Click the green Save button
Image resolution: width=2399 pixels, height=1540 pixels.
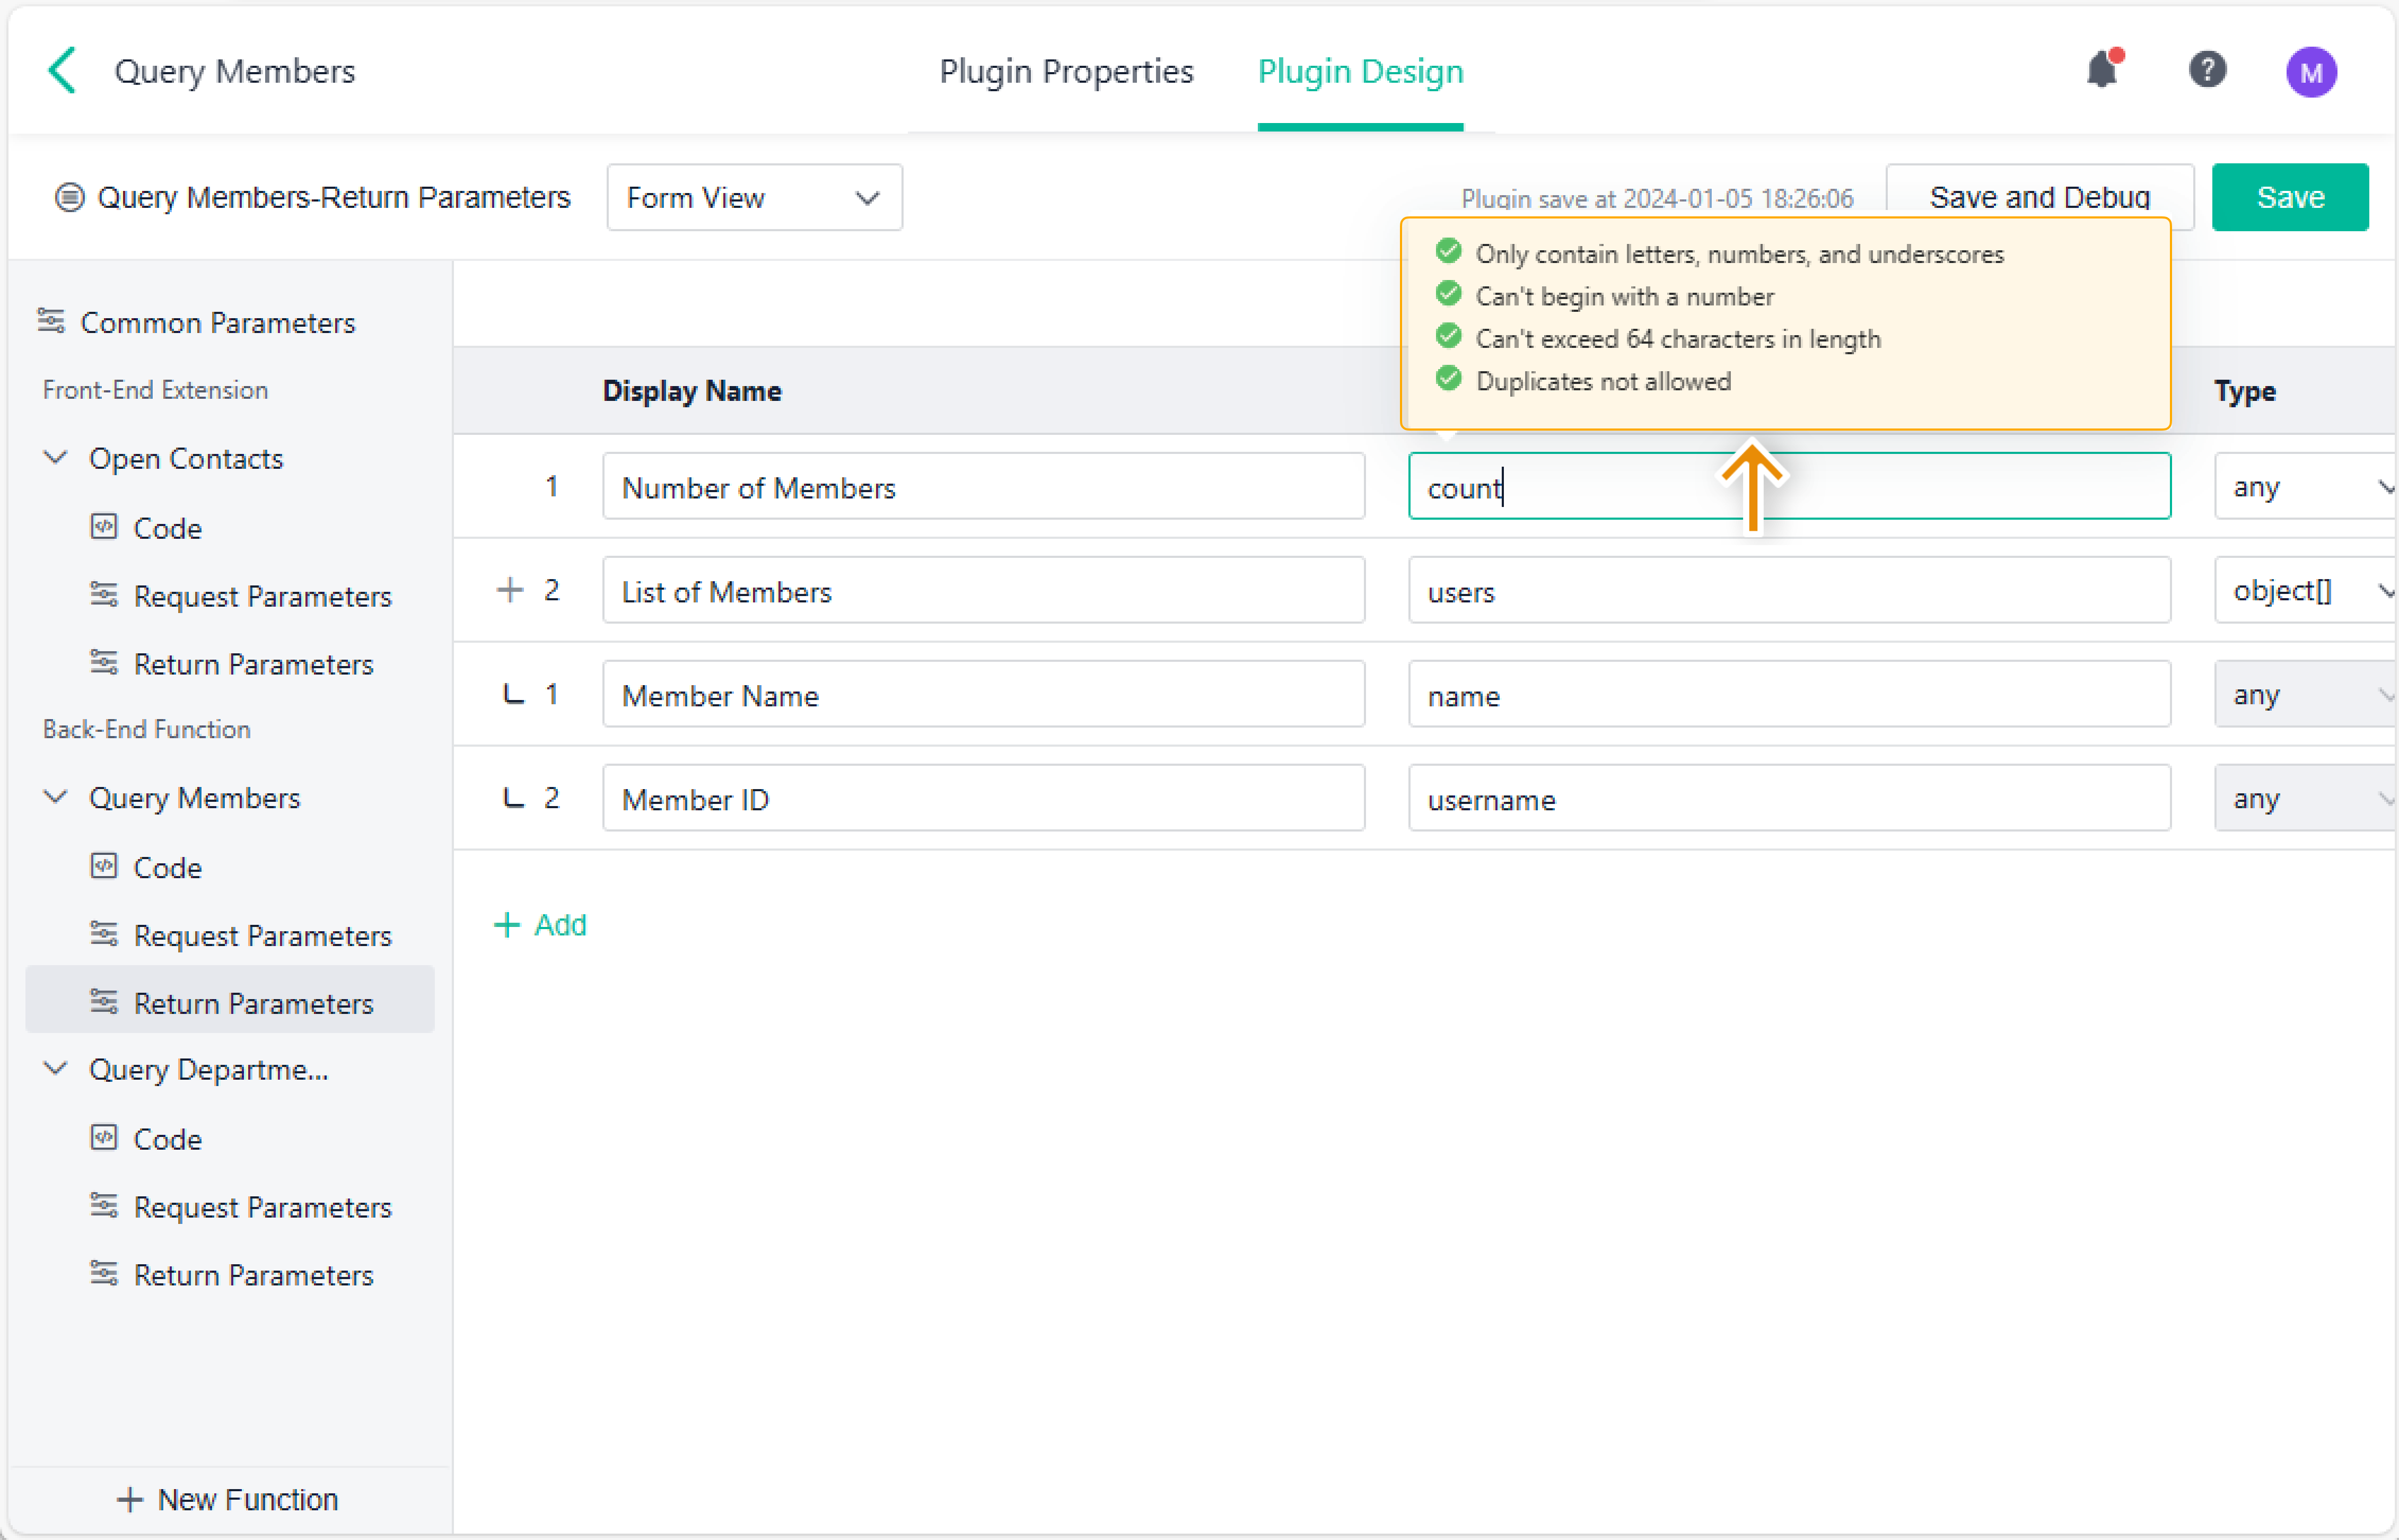pyautogui.click(x=2289, y=197)
